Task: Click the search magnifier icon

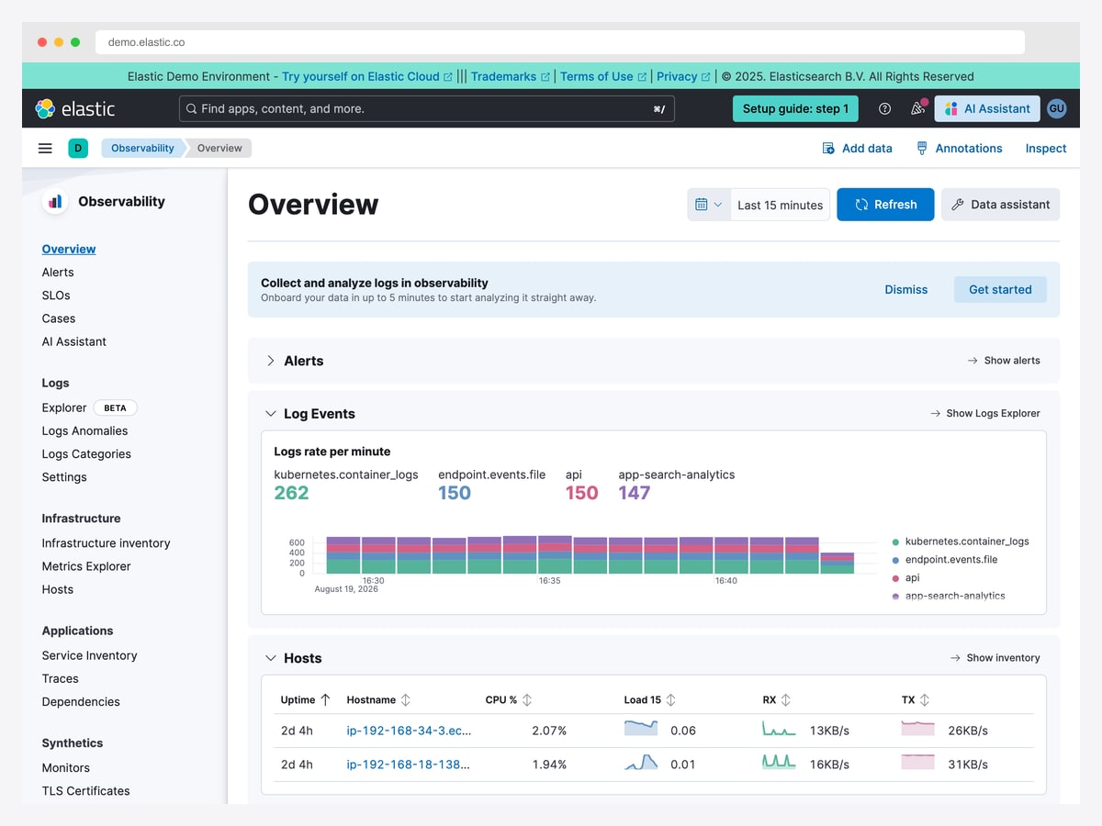Action: click(191, 108)
